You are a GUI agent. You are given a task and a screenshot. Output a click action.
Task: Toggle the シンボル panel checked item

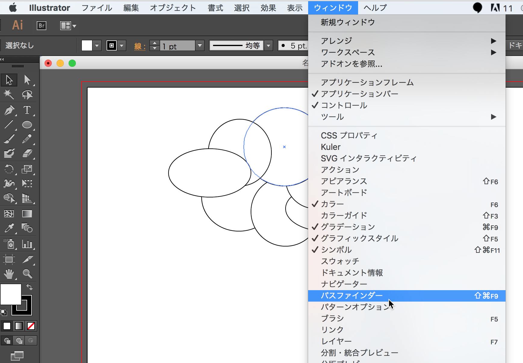[407, 250]
